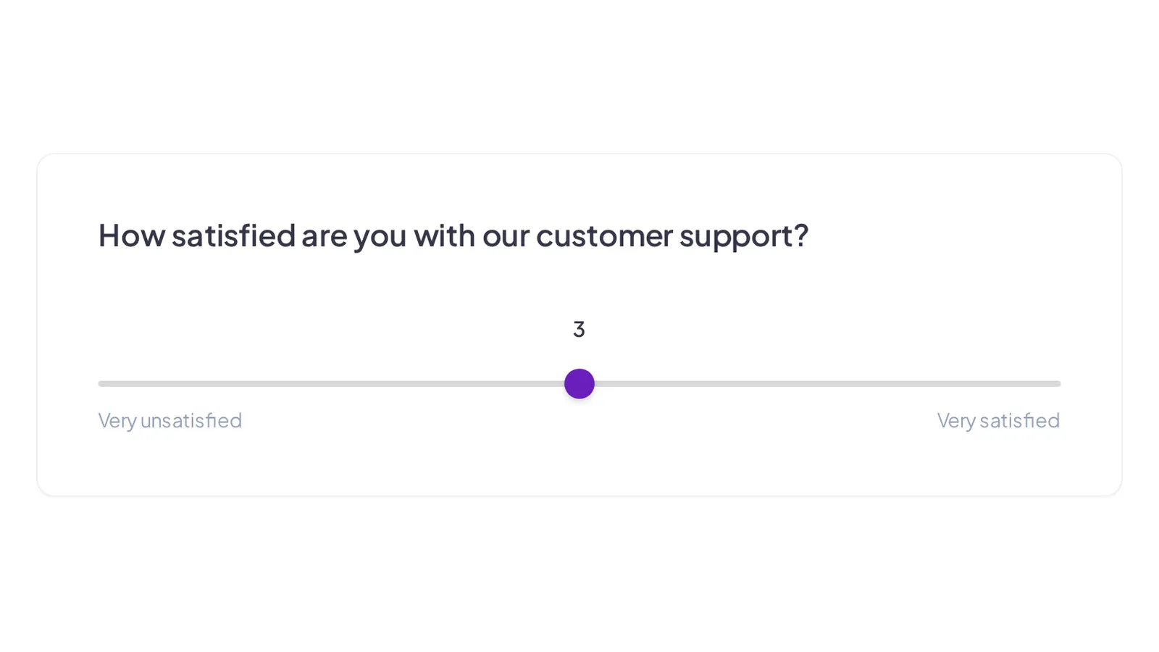Click the purple slider handle
The width and height of the screenshot is (1159, 652).
click(579, 384)
